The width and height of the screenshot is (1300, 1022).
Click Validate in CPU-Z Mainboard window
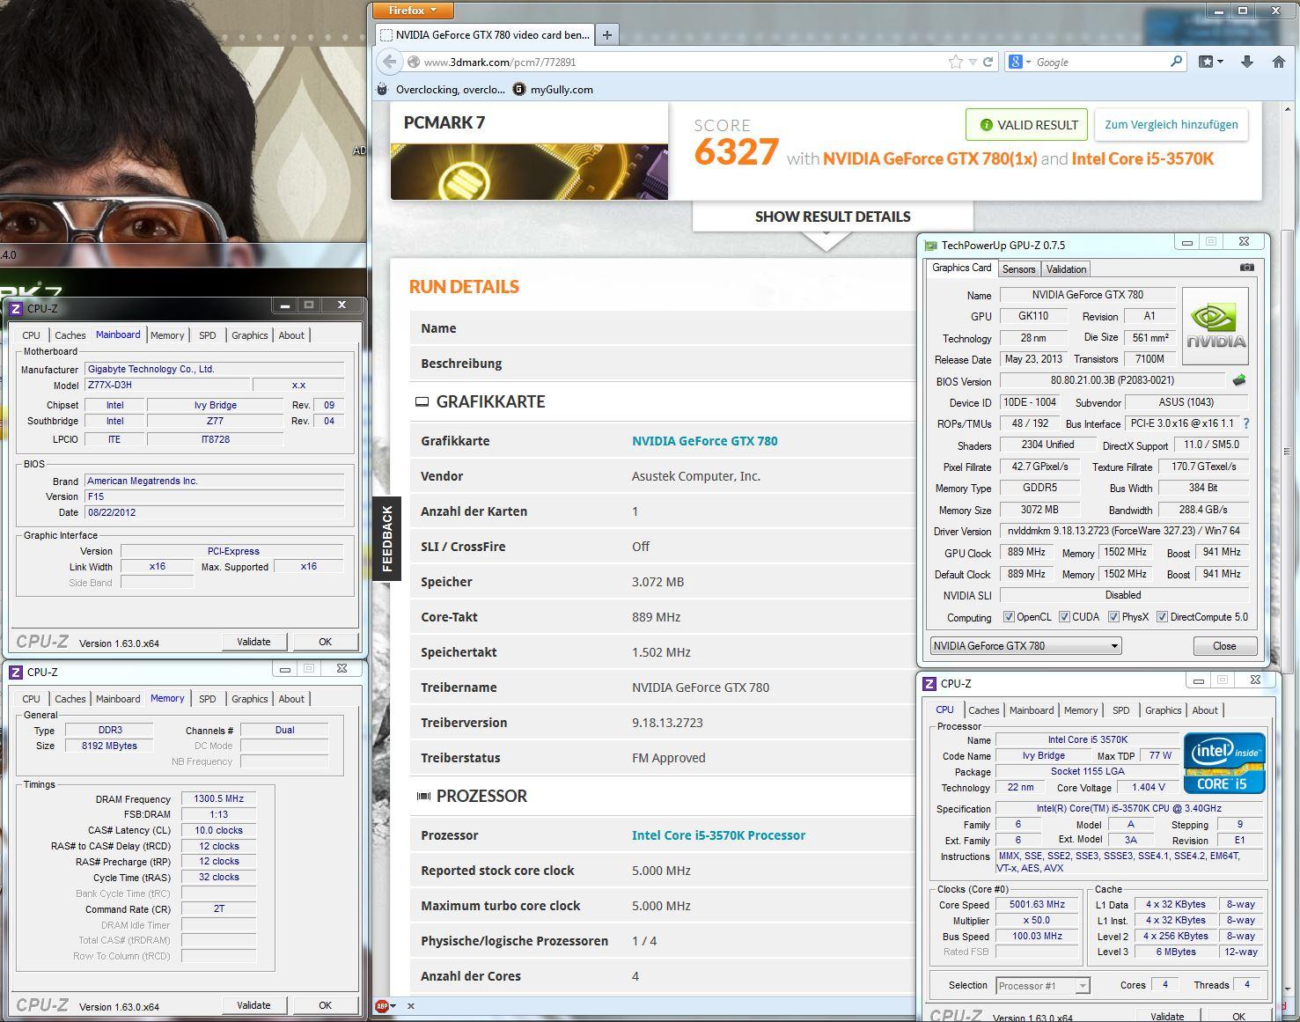pyautogui.click(x=253, y=642)
